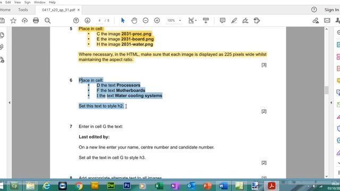Open OneNote from the taskbar
Image resolution: width=340 pixels, height=191 pixels.
pyautogui.click(x=175, y=186)
